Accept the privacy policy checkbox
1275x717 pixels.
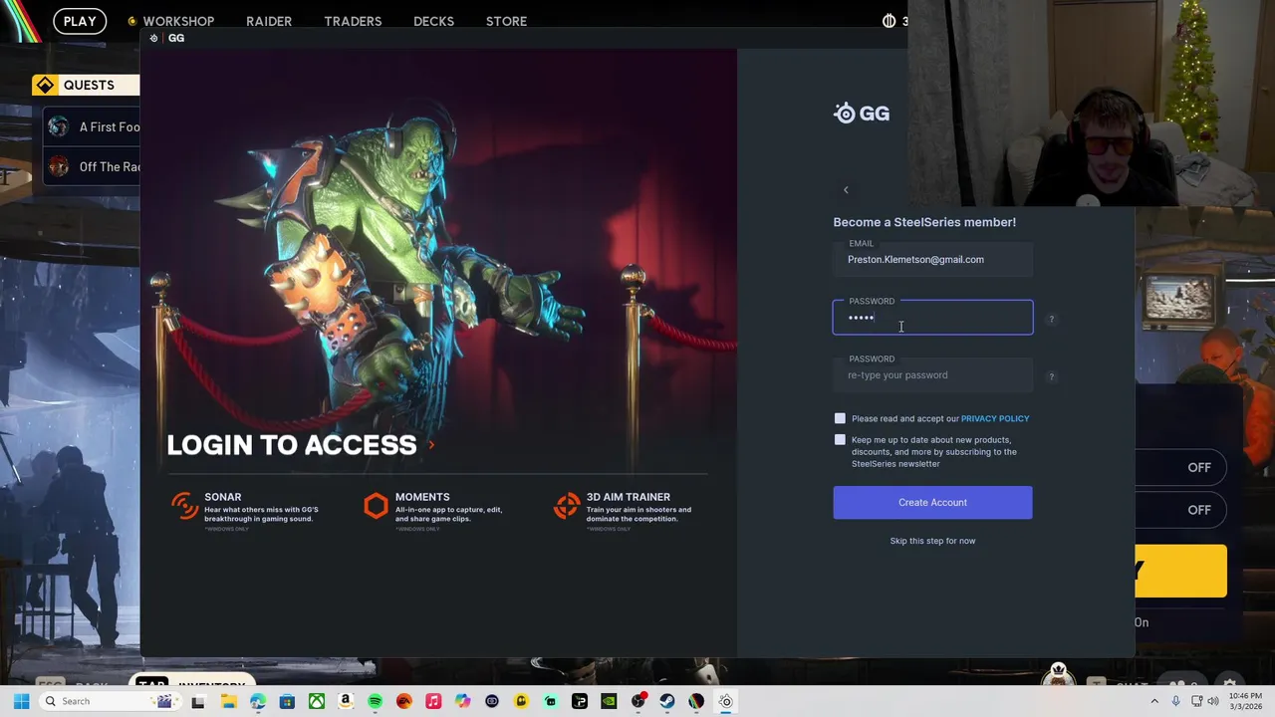pyautogui.click(x=840, y=418)
